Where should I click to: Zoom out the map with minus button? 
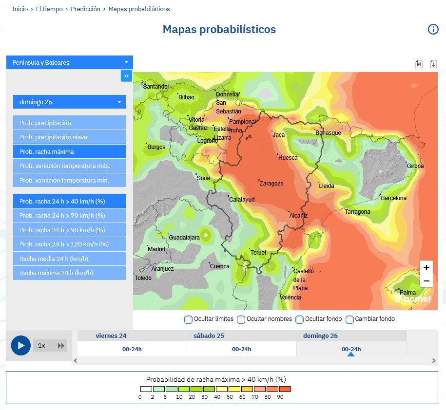[426, 281]
